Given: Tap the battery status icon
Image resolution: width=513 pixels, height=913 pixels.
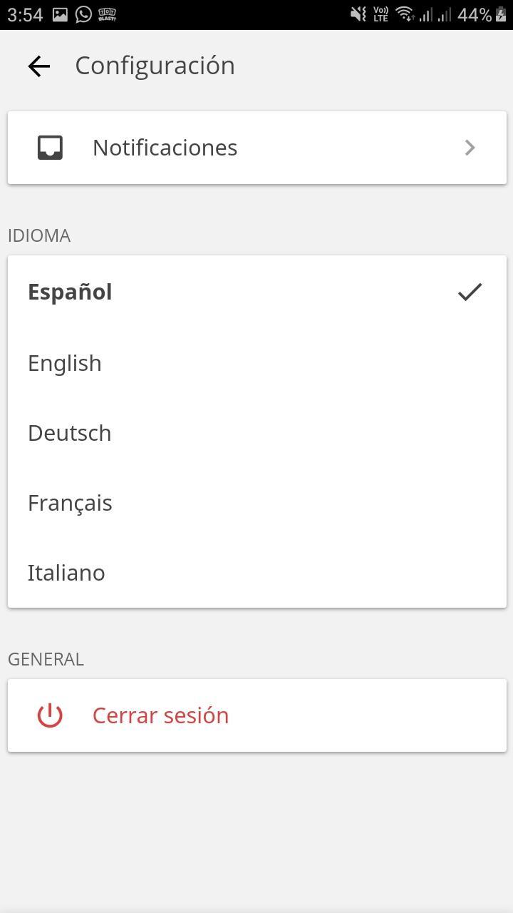Looking at the screenshot, I should point(502,14).
